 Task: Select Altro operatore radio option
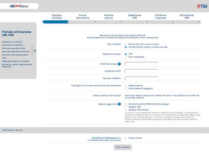[126, 57]
